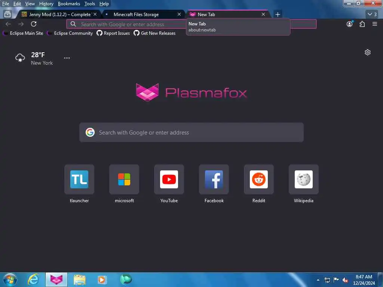Viewport: 383px width, 287px height.
Task: Open weather widget three-dot menu
Action: (x=67, y=58)
